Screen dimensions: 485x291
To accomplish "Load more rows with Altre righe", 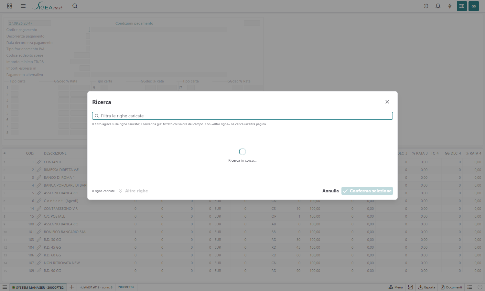I will pos(133,191).
